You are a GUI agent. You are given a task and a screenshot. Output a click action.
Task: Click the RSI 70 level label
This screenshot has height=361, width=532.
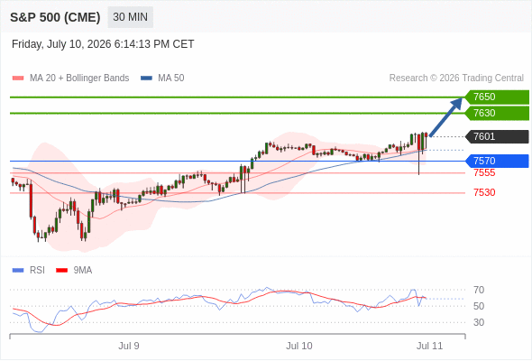[x=479, y=290]
